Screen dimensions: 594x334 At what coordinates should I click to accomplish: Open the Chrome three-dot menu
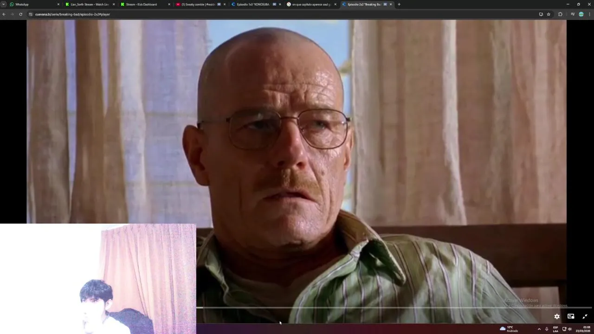[590, 14]
